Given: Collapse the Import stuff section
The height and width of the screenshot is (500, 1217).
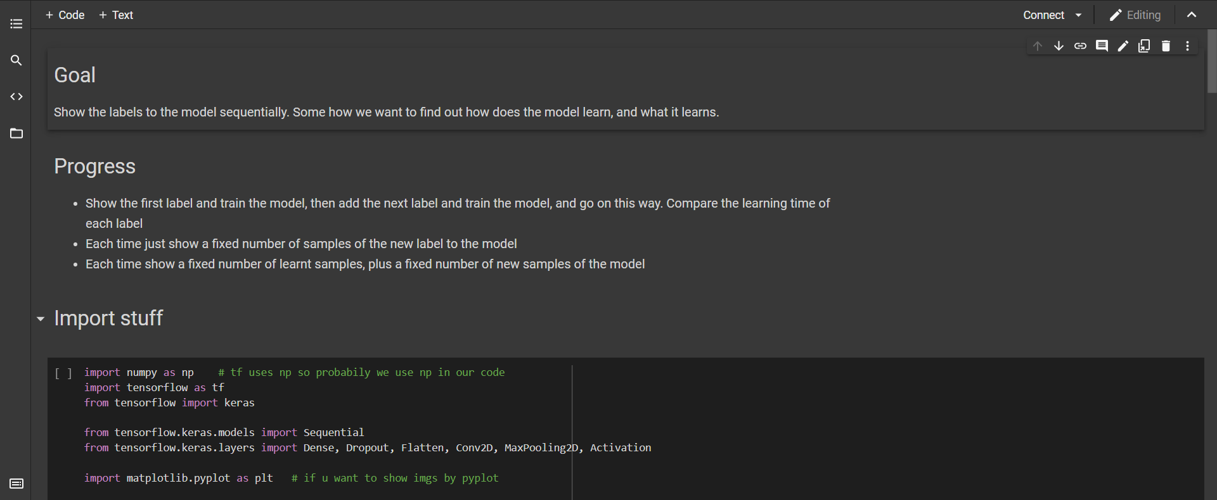Looking at the screenshot, I should point(41,319).
